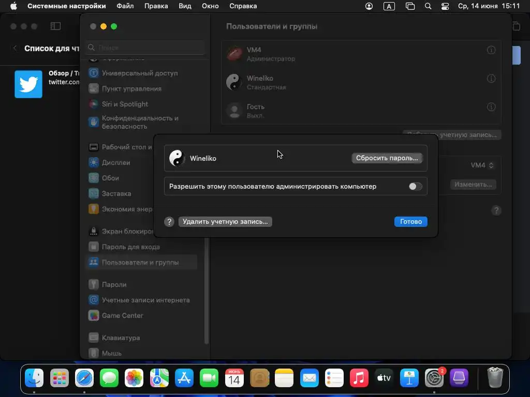The image size is (530, 397).
Task: Select VM4 auto-login dropdown
Action: coord(482,165)
